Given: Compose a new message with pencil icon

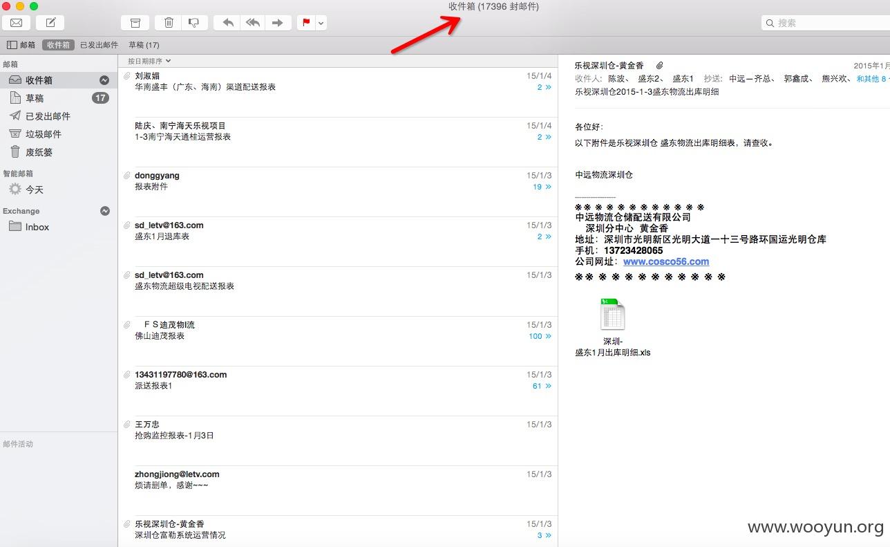Looking at the screenshot, I should 50,23.
